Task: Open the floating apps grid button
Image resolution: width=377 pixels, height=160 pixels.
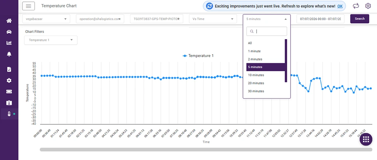Action: click(x=366, y=139)
